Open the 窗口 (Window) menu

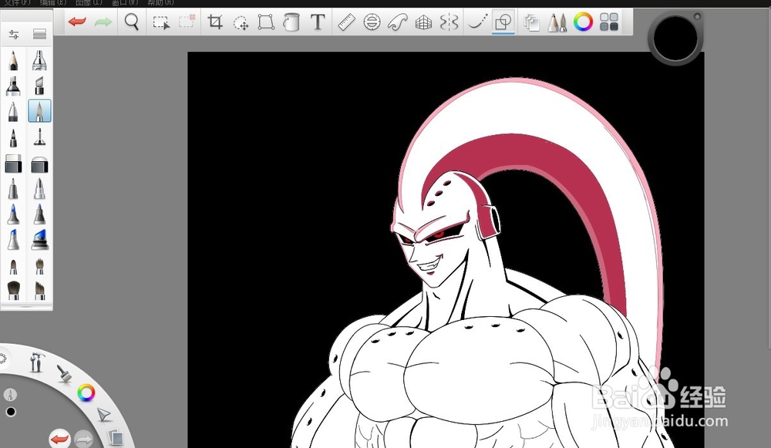125,3
